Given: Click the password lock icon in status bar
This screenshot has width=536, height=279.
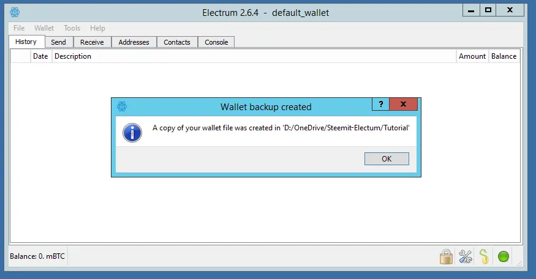Looking at the screenshot, I should point(446,256).
